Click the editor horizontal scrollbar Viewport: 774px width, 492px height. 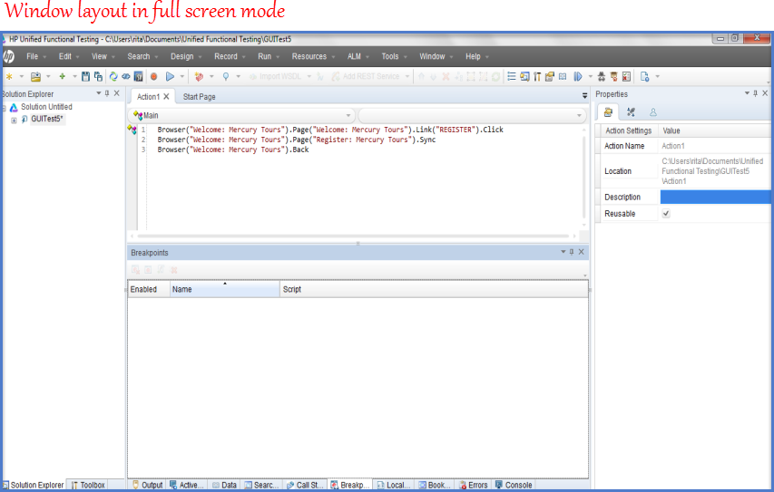[x=353, y=236]
